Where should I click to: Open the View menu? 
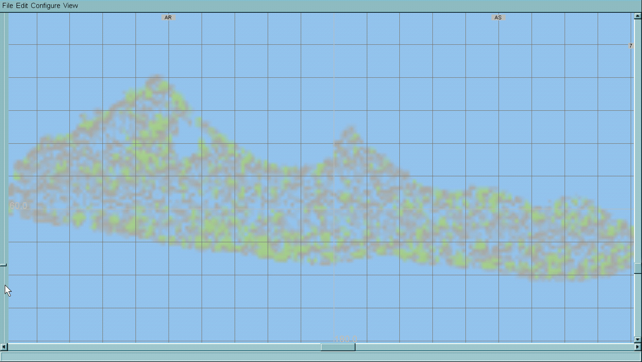pos(70,6)
